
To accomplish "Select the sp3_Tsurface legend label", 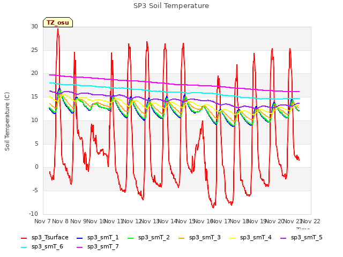I will tap(50, 238).
